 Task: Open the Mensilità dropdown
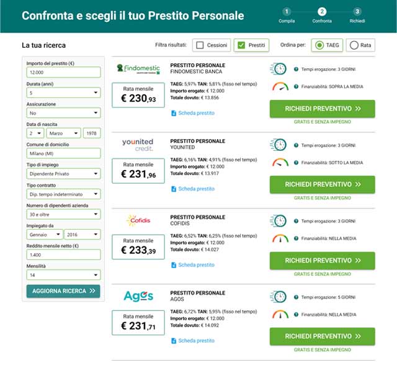[63, 274]
